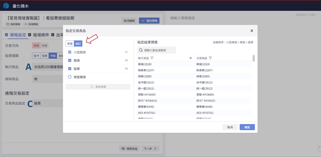Uncheck the 股票 checkbox
The width and height of the screenshot is (321, 157).
tap(70, 69)
